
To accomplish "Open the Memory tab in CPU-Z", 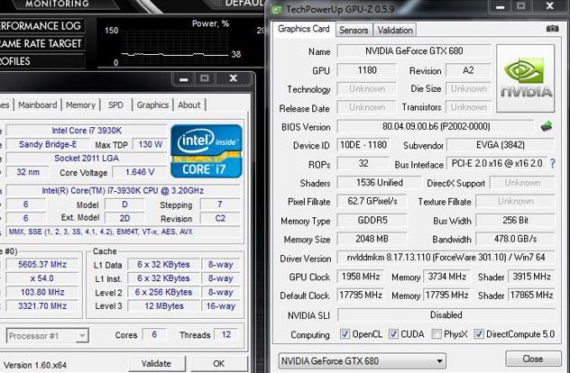I will (x=80, y=105).
